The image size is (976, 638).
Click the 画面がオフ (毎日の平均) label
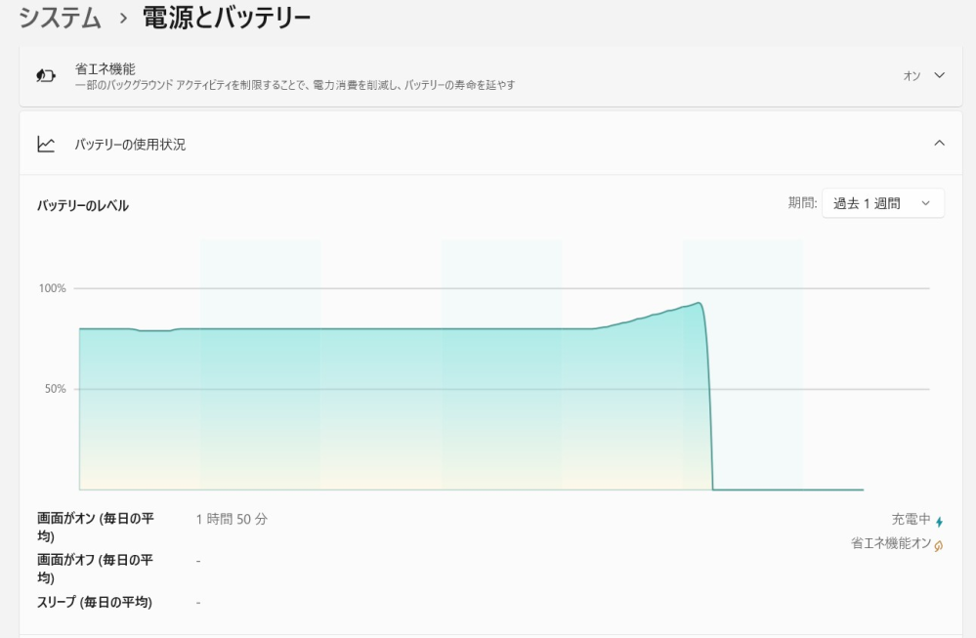(x=98, y=566)
